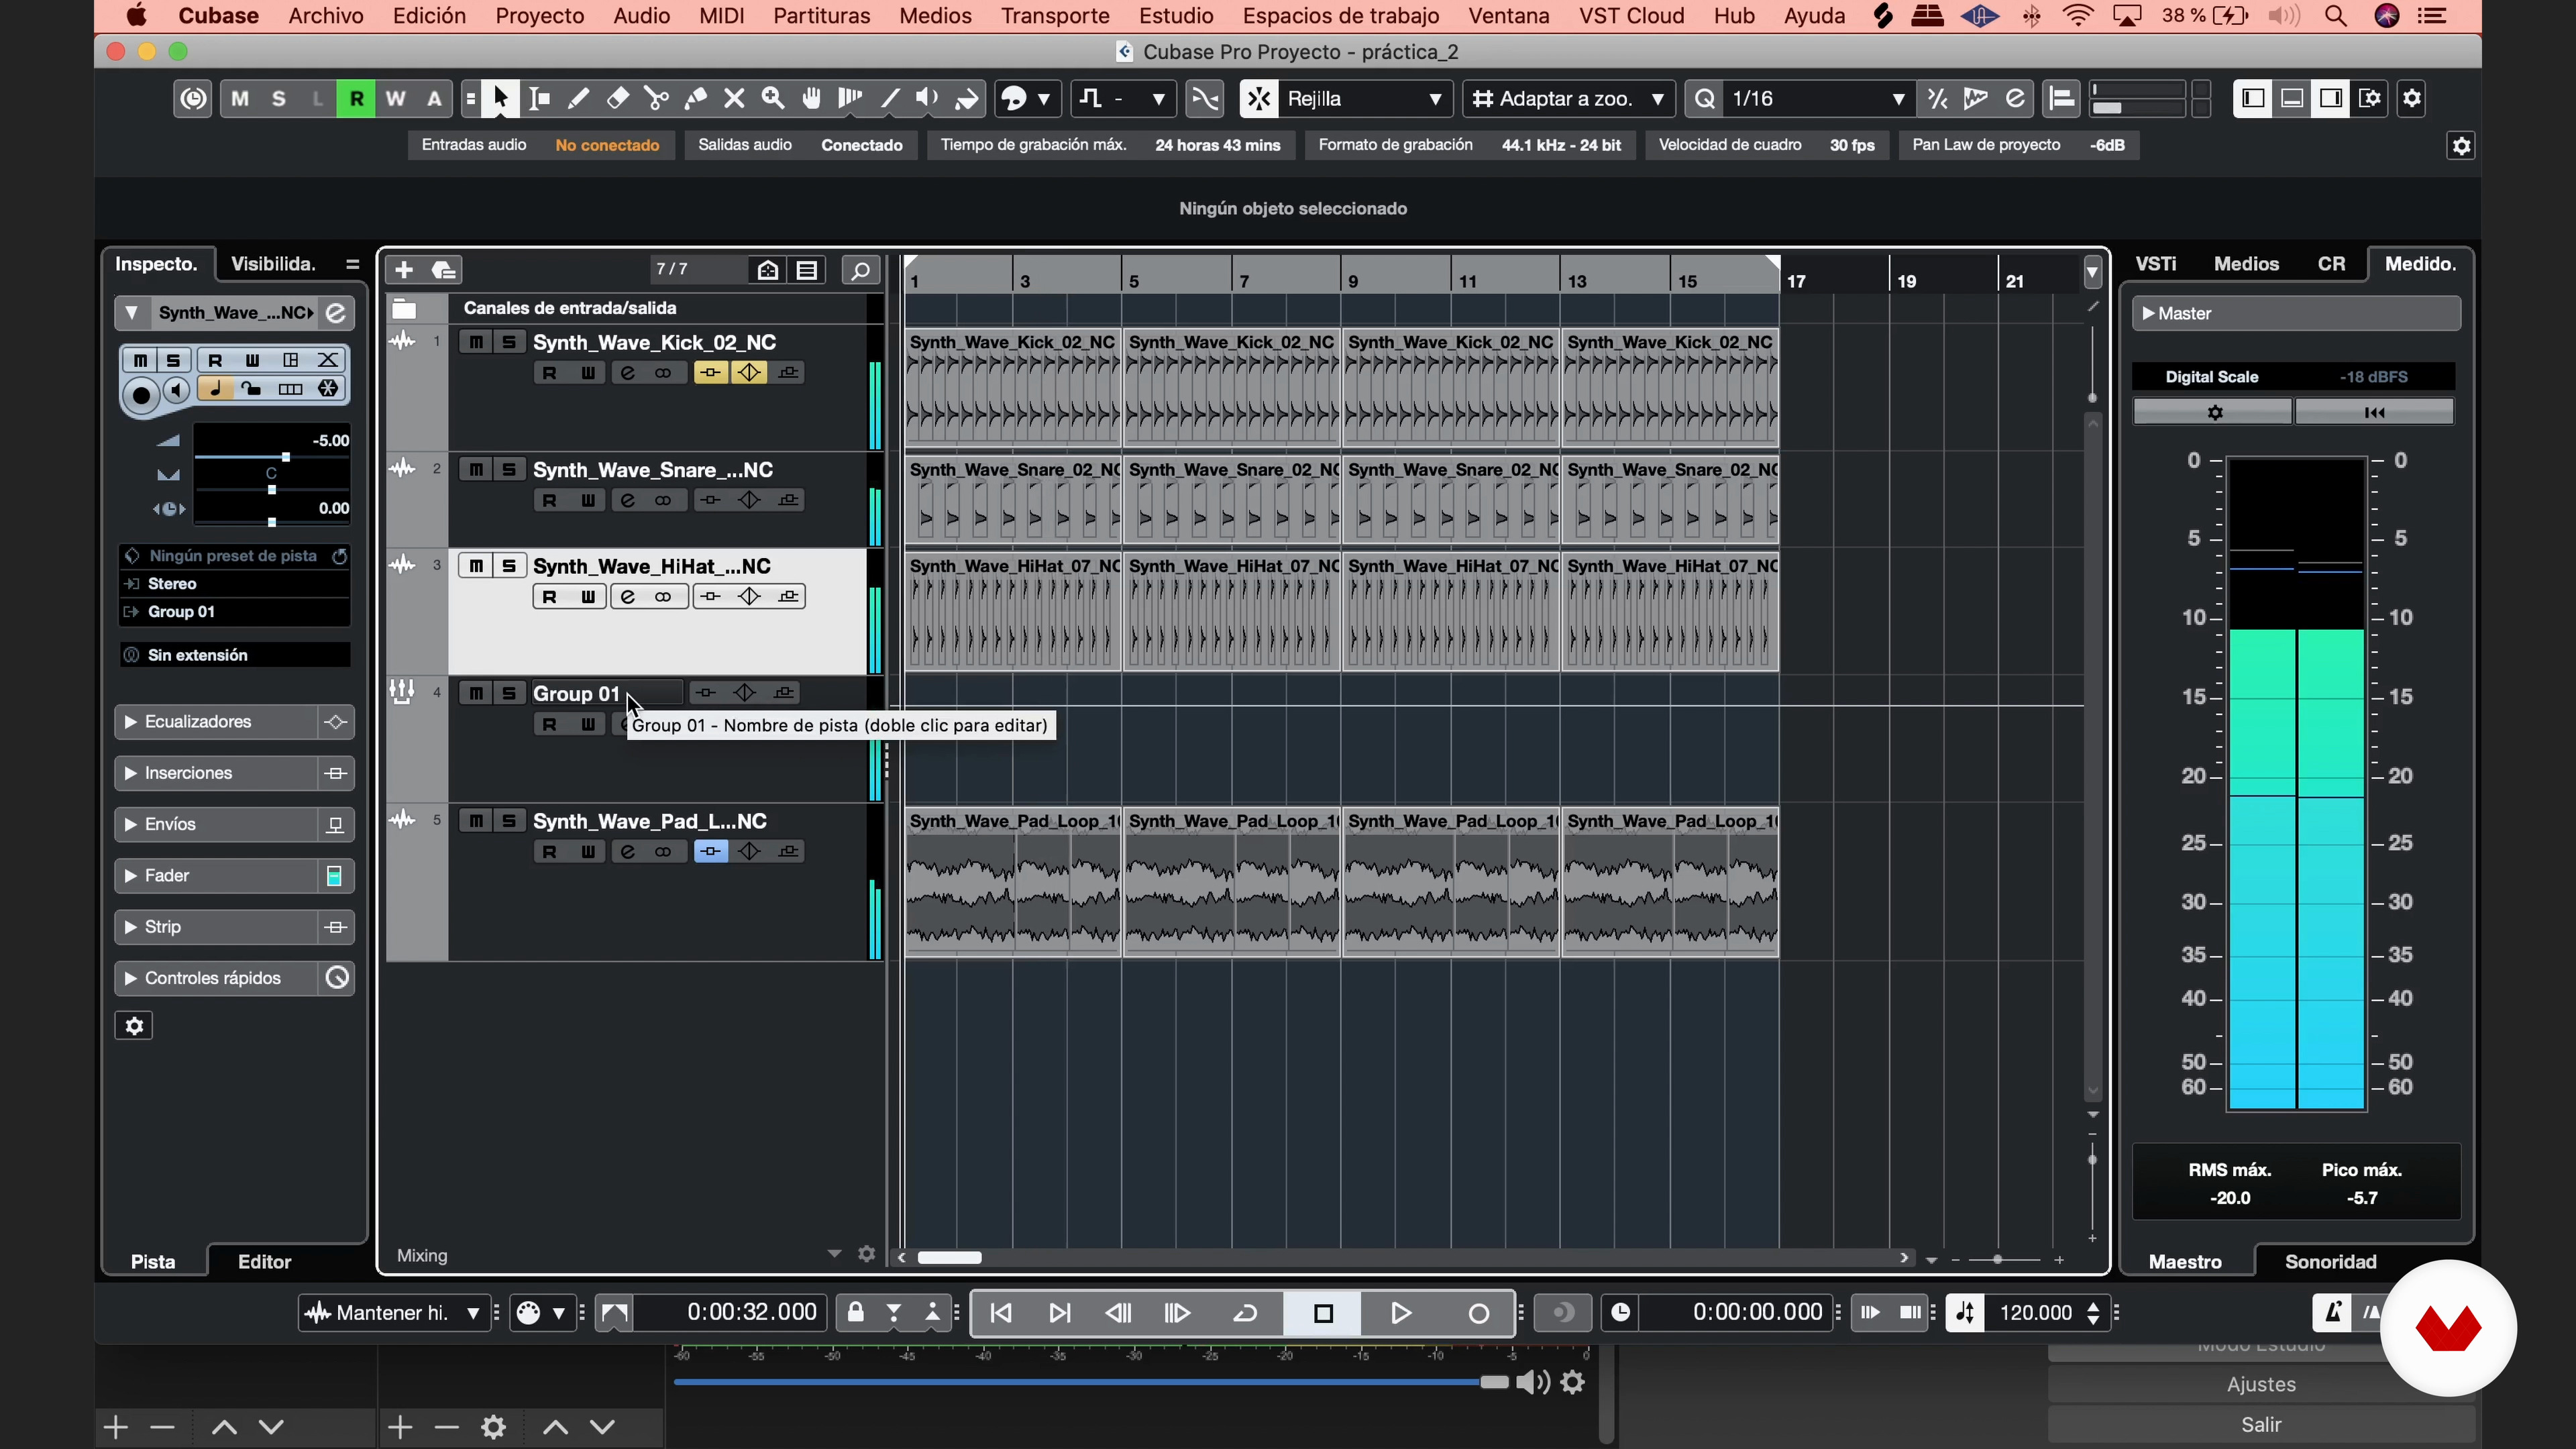Open the project setup gear on toolbar right
This screenshot has width=2576, height=1449.
click(x=2412, y=98)
